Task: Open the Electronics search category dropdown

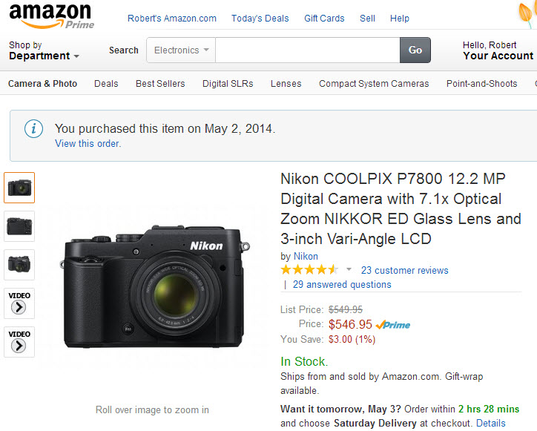Action: (x=181, y=50)
